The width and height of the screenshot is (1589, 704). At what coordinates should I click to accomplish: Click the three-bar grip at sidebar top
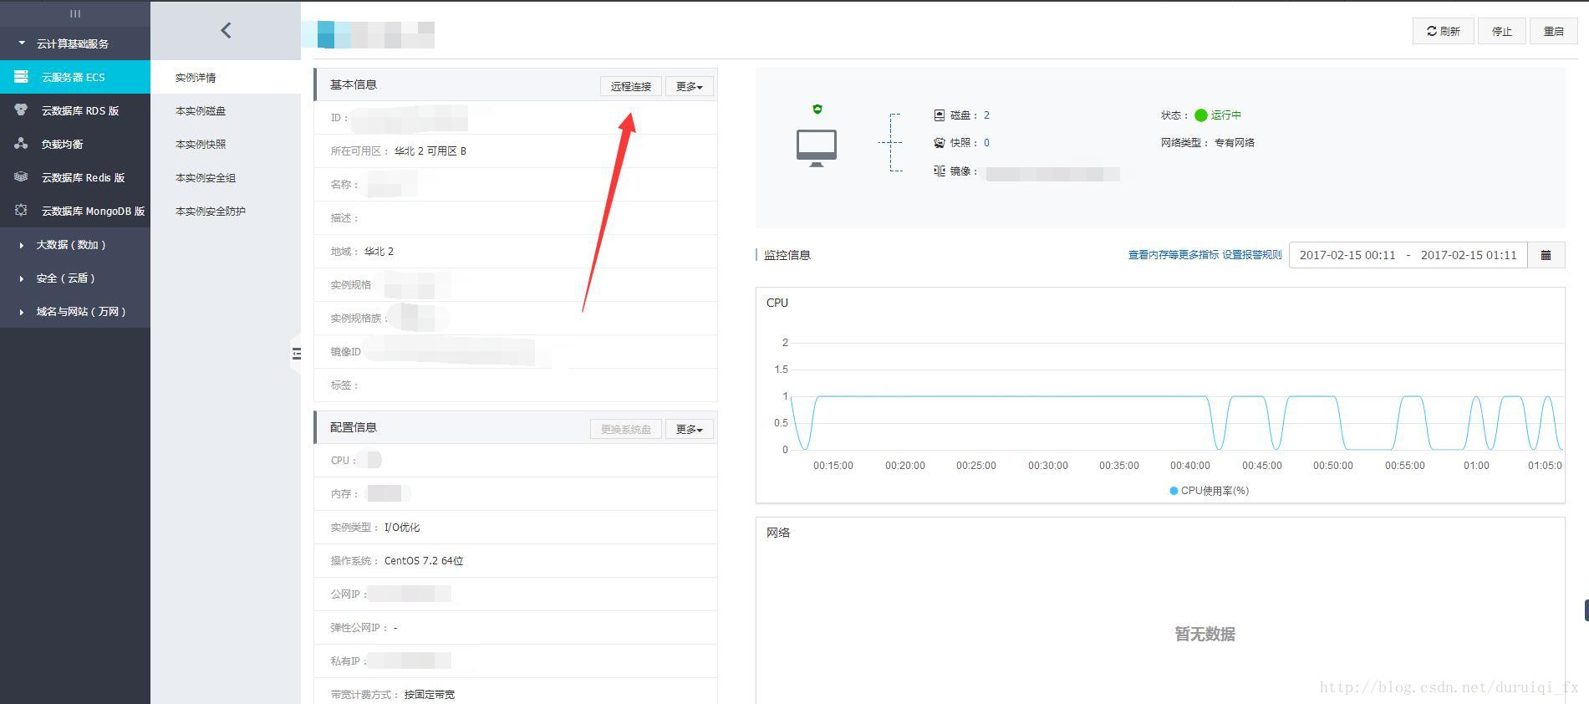click(x=75, y=13)
